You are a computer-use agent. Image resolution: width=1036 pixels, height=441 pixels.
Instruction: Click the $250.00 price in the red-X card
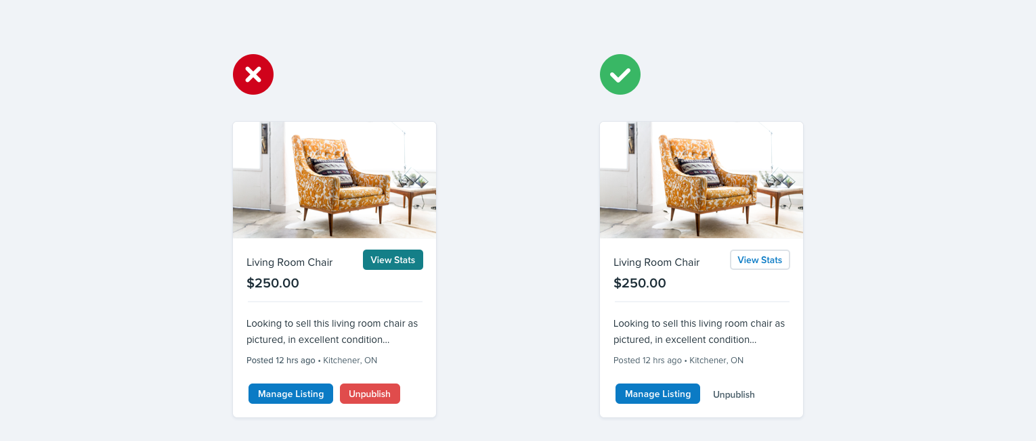(x=273, y=283)
